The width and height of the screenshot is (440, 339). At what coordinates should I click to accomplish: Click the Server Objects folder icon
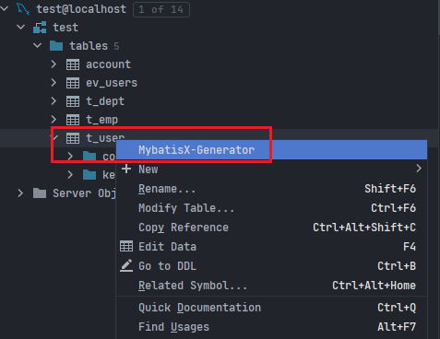click(40, 193)
